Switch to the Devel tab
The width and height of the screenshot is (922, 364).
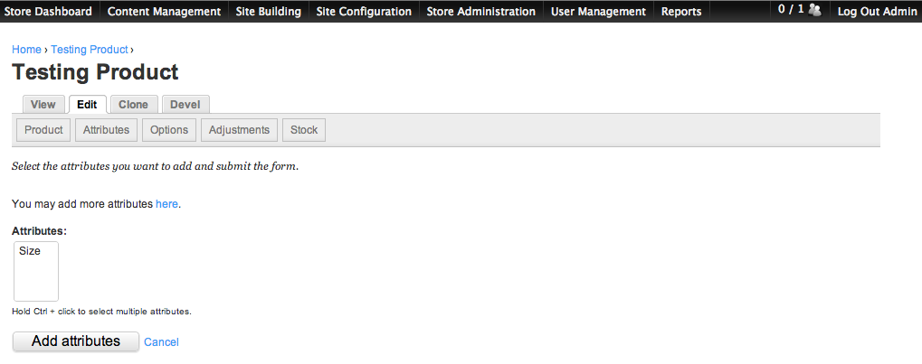[185, 105]
